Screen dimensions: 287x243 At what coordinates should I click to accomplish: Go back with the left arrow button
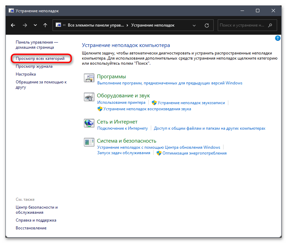coord(13,25)
